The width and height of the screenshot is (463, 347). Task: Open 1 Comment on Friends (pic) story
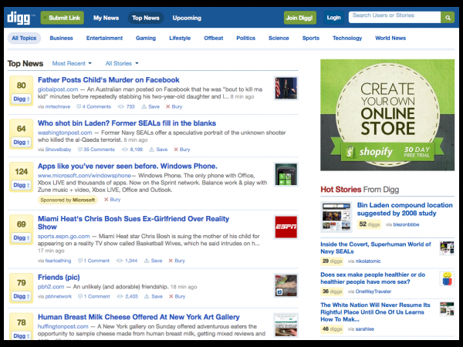pos(94,296)
